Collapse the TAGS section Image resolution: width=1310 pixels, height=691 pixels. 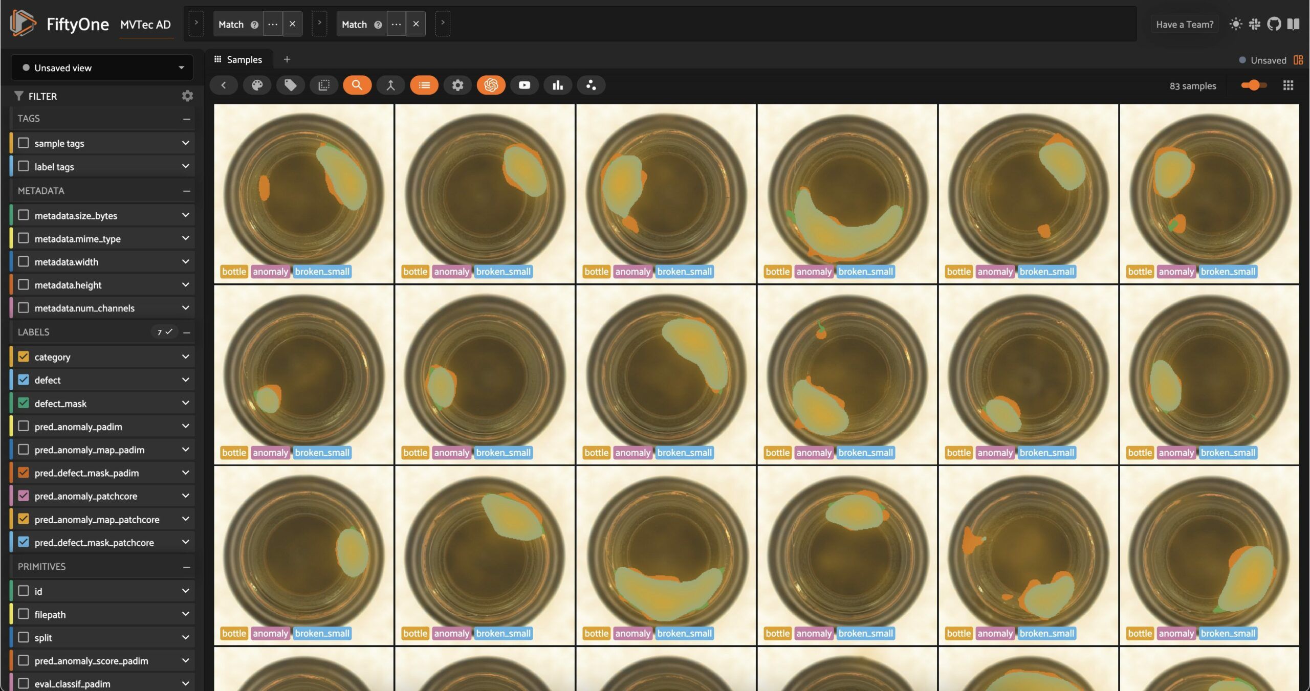click(x=186, y=119)
